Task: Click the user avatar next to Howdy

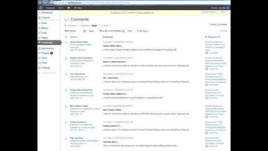Action: [228, 8]
